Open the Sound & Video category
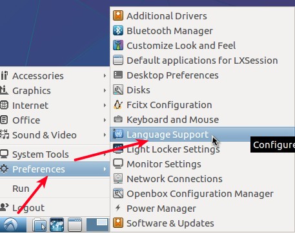This screenshot has height=233, width=295. (x=55, y=135)
